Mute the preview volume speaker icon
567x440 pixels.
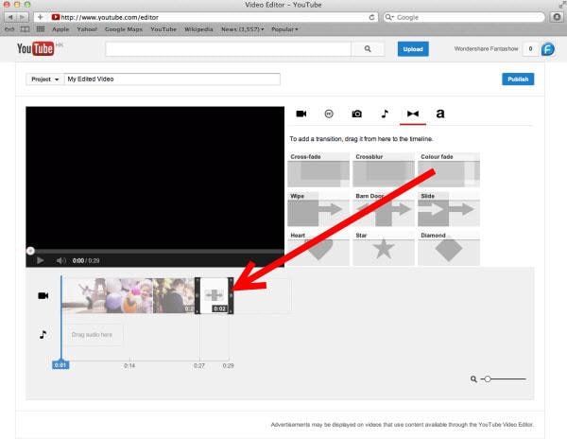(x=61, y=260)
